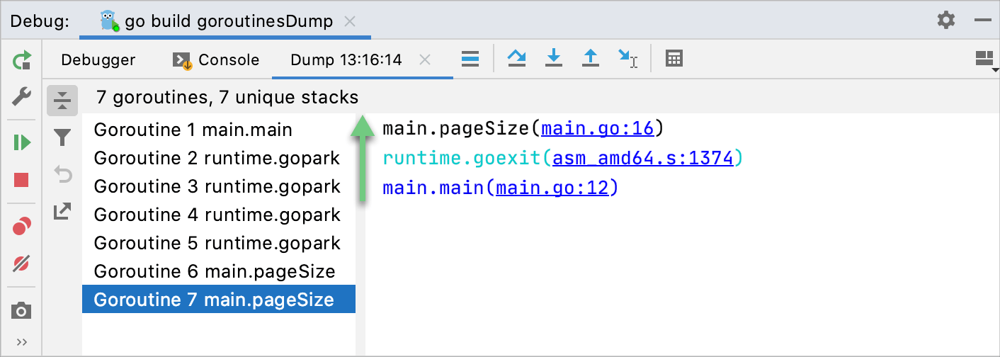Viewport: 1000px width, 357px height.
Task: Filter the goroutines list
Action: click(62, 137)
